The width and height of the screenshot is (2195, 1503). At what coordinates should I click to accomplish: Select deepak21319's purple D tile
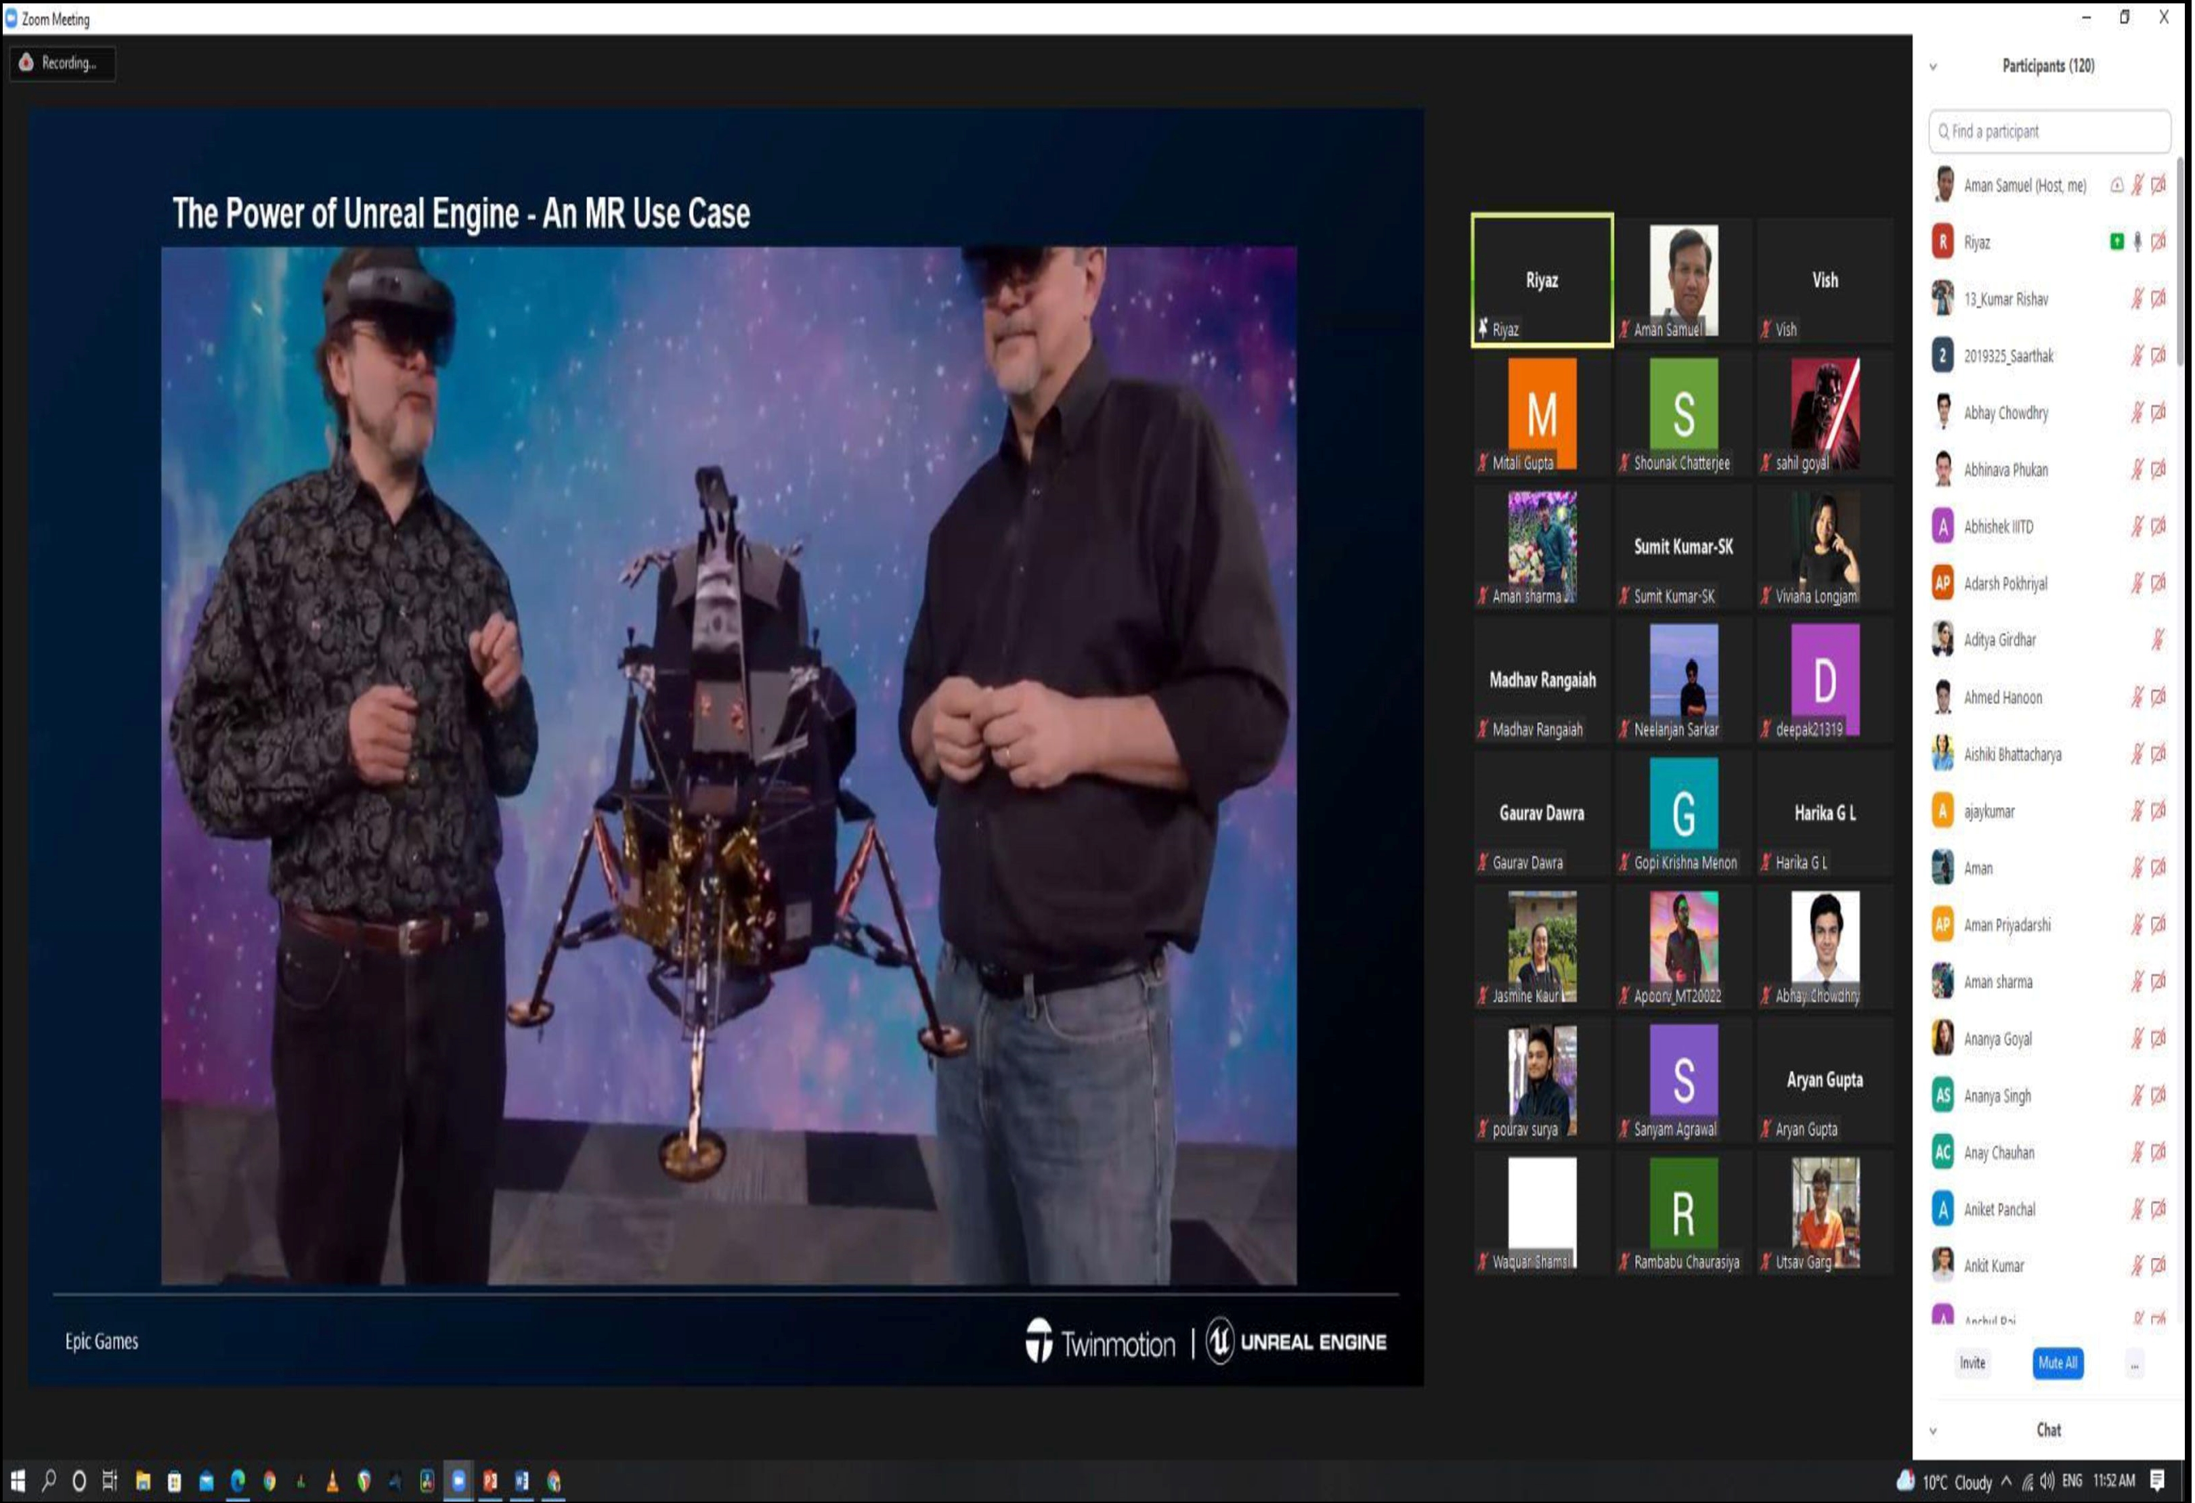click(x=1825, y=680)
